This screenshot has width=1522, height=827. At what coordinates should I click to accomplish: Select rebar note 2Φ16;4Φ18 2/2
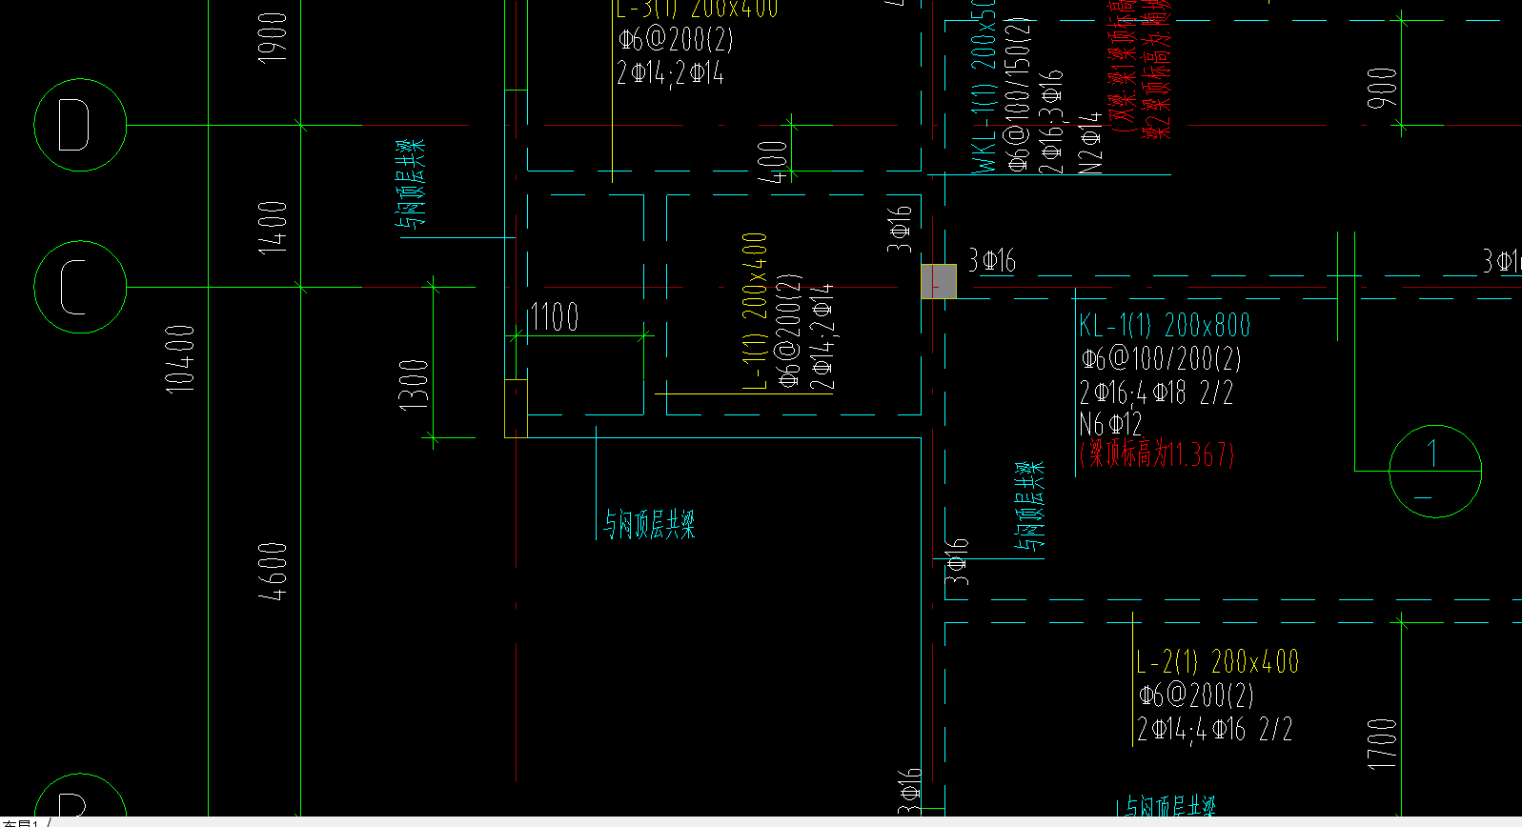[x=1157, y=392]
